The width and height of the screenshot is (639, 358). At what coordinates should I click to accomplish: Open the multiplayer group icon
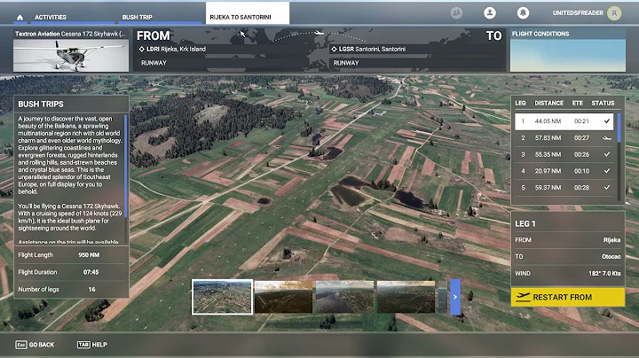[456, 13]
